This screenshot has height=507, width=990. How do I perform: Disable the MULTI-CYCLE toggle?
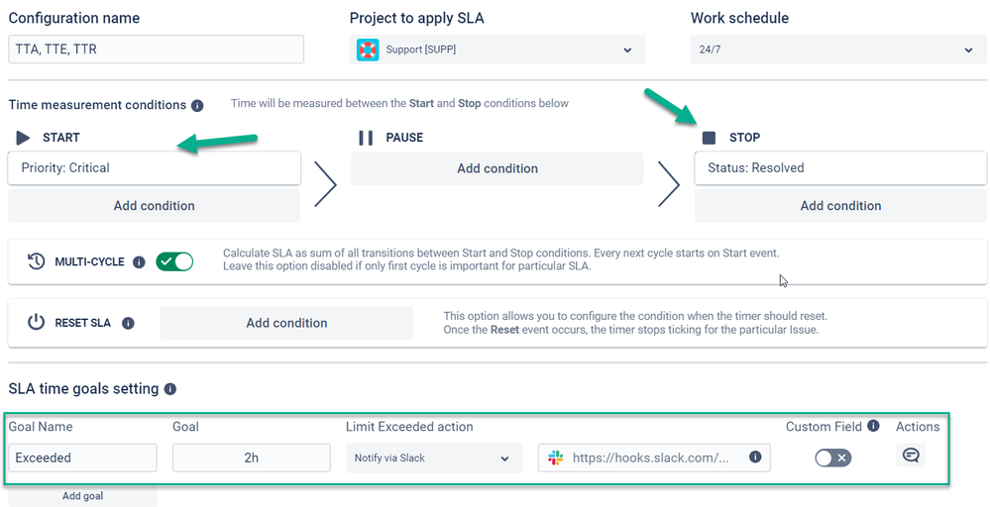click(x=175, y=262)
